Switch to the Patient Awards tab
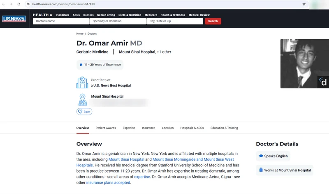Image resolution: width=329 pixels, height=194 pixels. click(106, 128)
